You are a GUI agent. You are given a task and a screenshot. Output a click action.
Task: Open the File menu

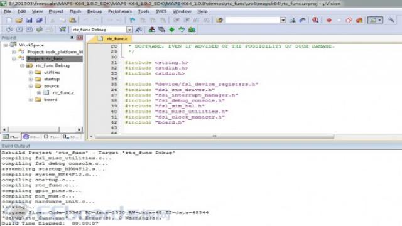pos(8,11)
